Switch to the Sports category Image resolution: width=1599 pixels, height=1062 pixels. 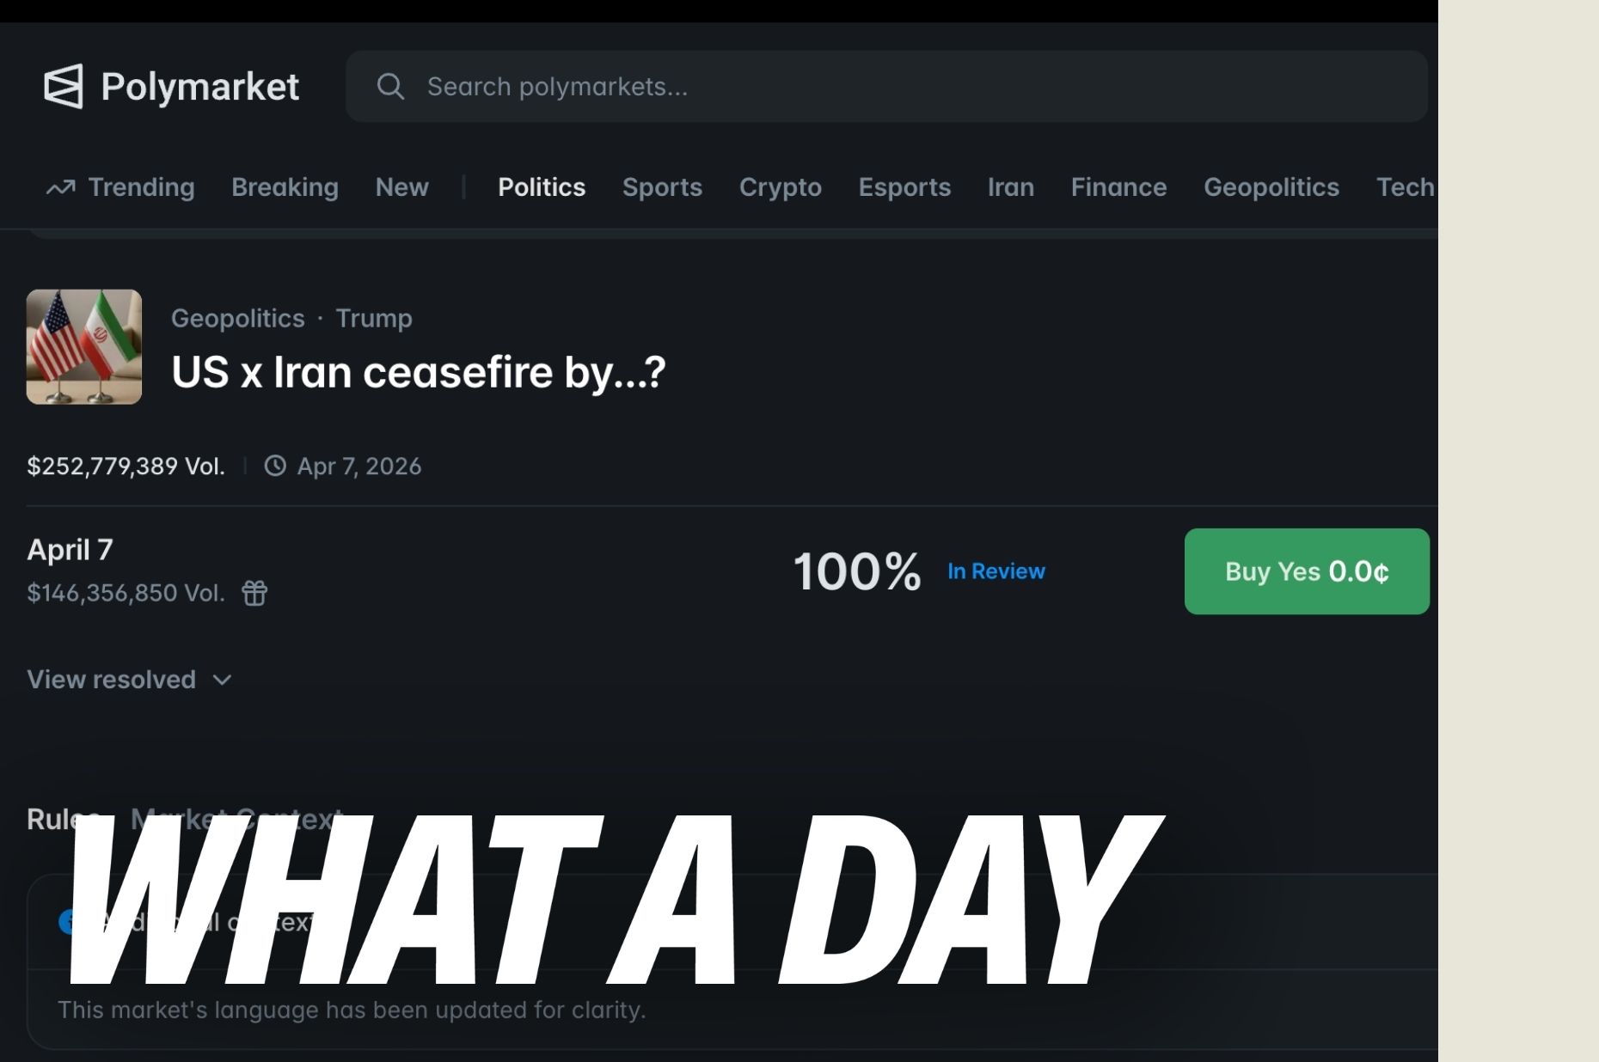pos(662,187)
